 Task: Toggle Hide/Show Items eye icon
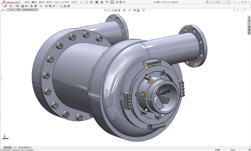[129, 10]
